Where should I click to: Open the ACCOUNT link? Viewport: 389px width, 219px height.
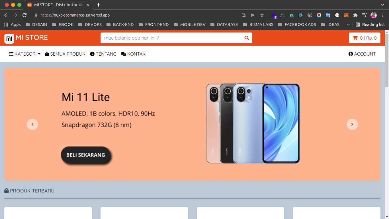coord(362,54)
